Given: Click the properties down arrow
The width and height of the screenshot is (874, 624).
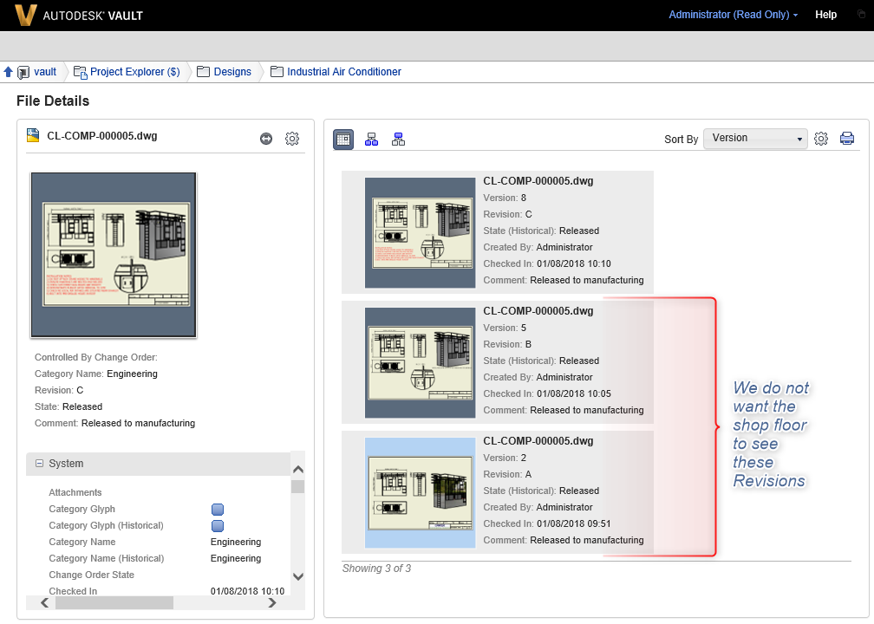Looking at the screenshot, I should [298, 576].
